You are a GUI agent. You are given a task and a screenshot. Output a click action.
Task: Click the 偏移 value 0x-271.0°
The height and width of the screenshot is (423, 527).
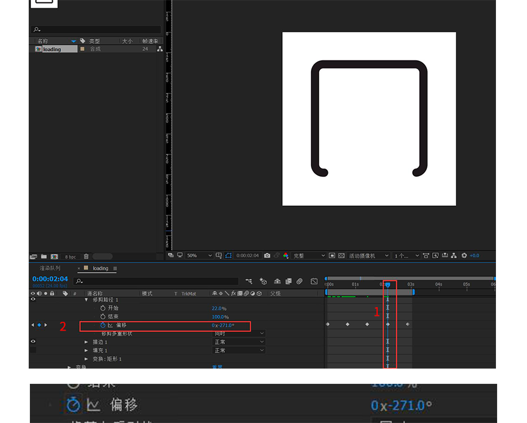click(223, 325)
